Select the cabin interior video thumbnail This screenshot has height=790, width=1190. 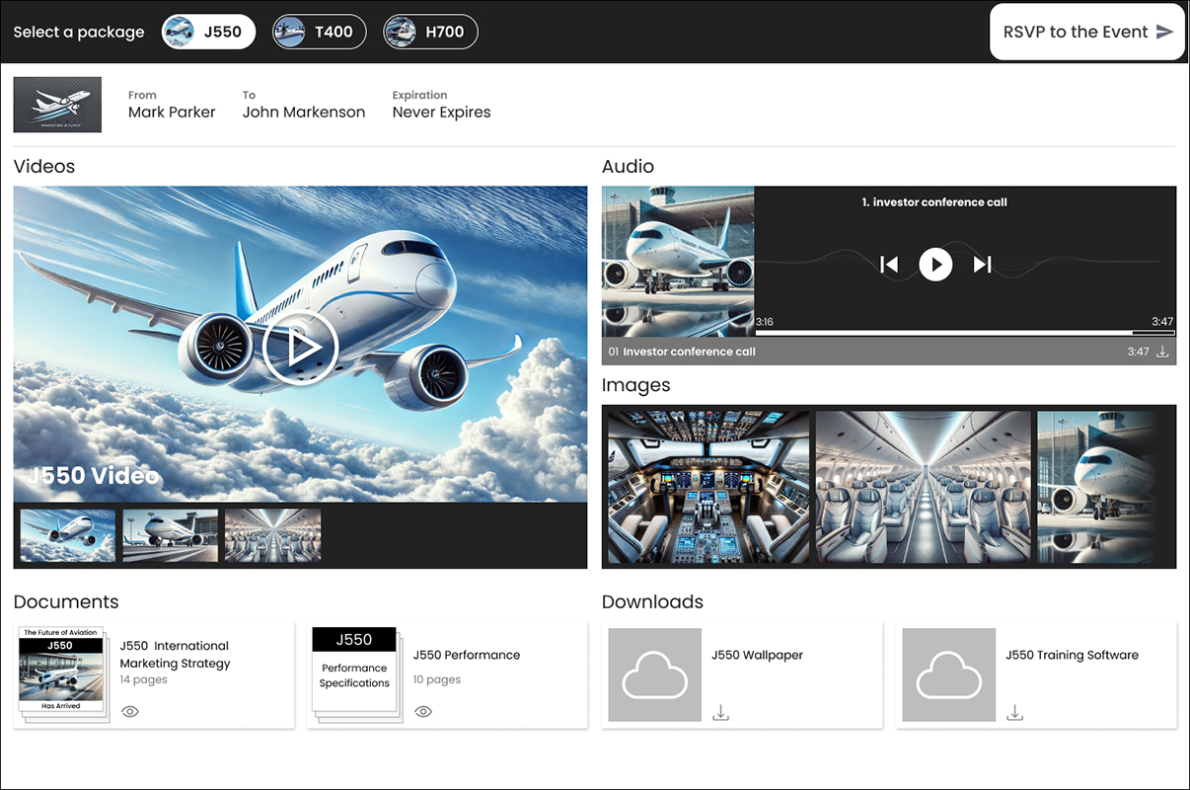click(x=272, y=535)
